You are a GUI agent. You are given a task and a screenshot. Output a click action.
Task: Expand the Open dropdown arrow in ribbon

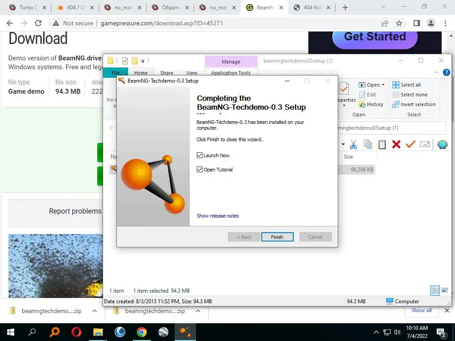pos(383,85)
